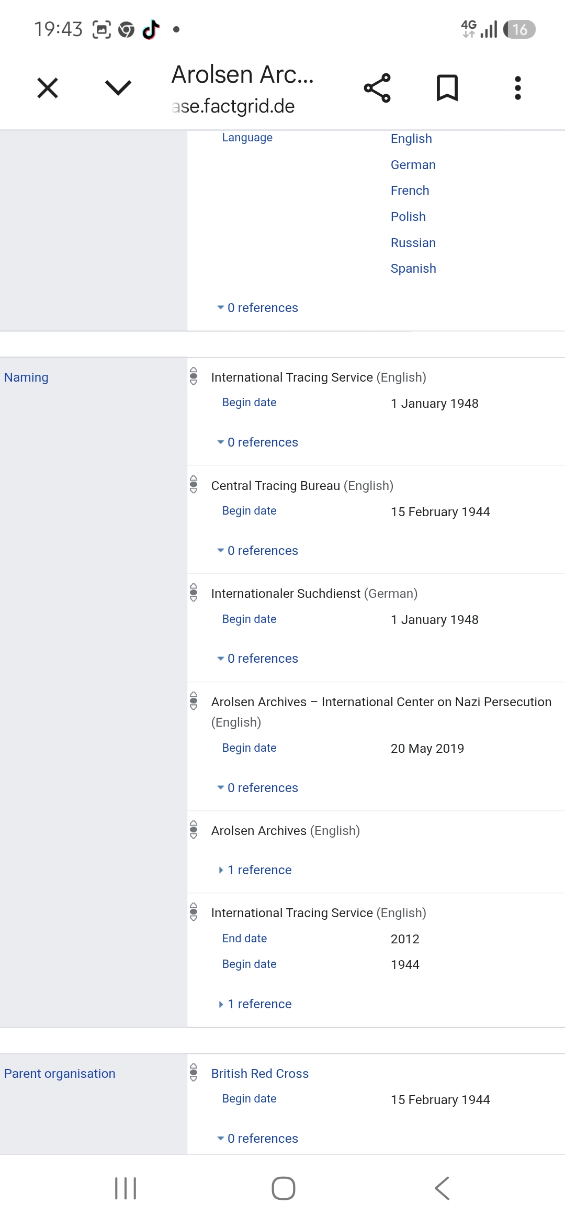
Task: Expand 1 reference under Arolsen Archives (English)
Action: point(255,870)
